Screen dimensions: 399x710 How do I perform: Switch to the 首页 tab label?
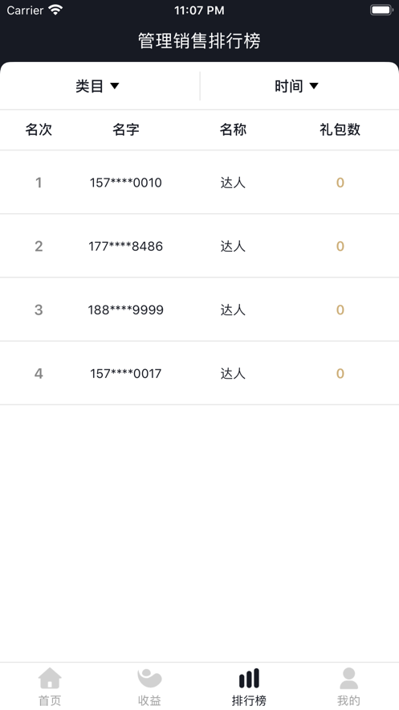click(x=50, y=700)
